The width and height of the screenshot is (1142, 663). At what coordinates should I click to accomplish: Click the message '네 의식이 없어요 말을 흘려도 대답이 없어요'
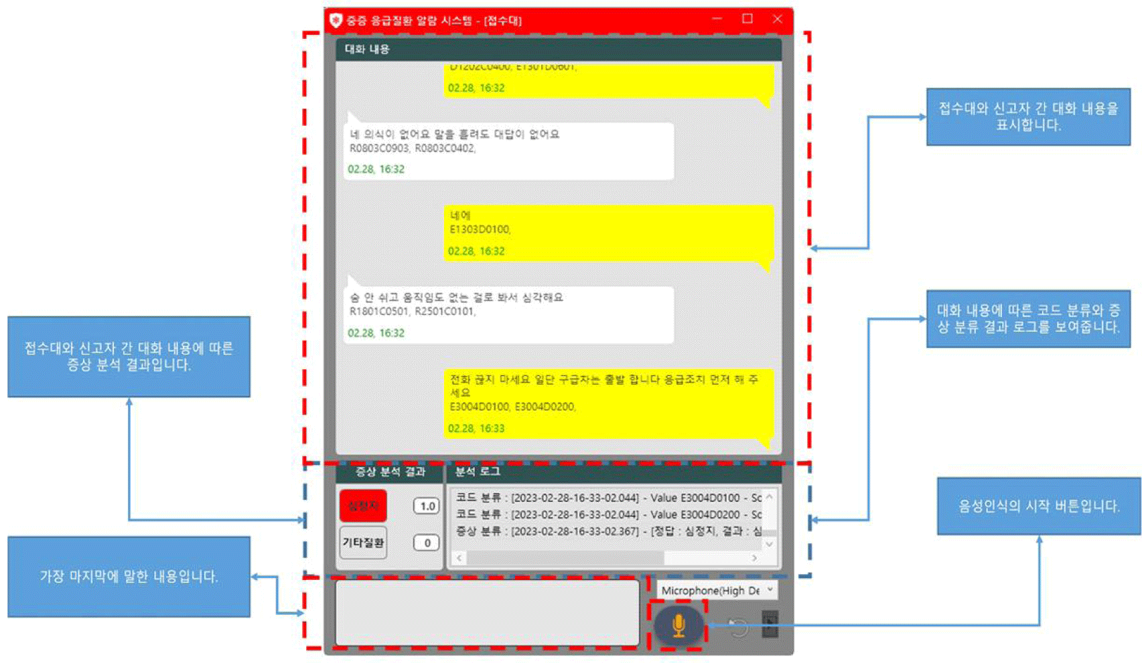[x=454, y=134]
